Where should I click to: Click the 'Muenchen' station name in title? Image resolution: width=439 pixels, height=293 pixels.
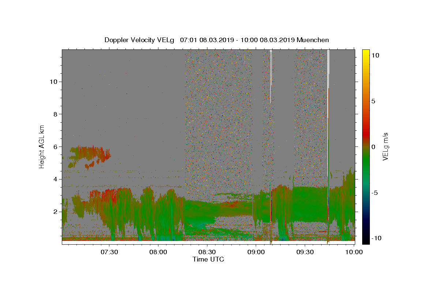[x=313, y=40]
